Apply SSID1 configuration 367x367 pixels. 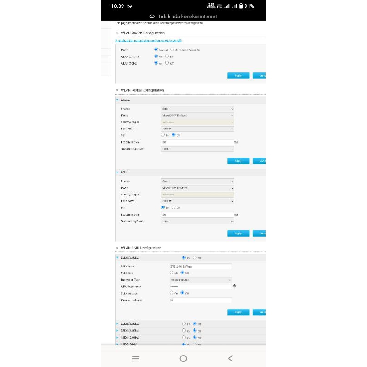(x=238, y=312)
